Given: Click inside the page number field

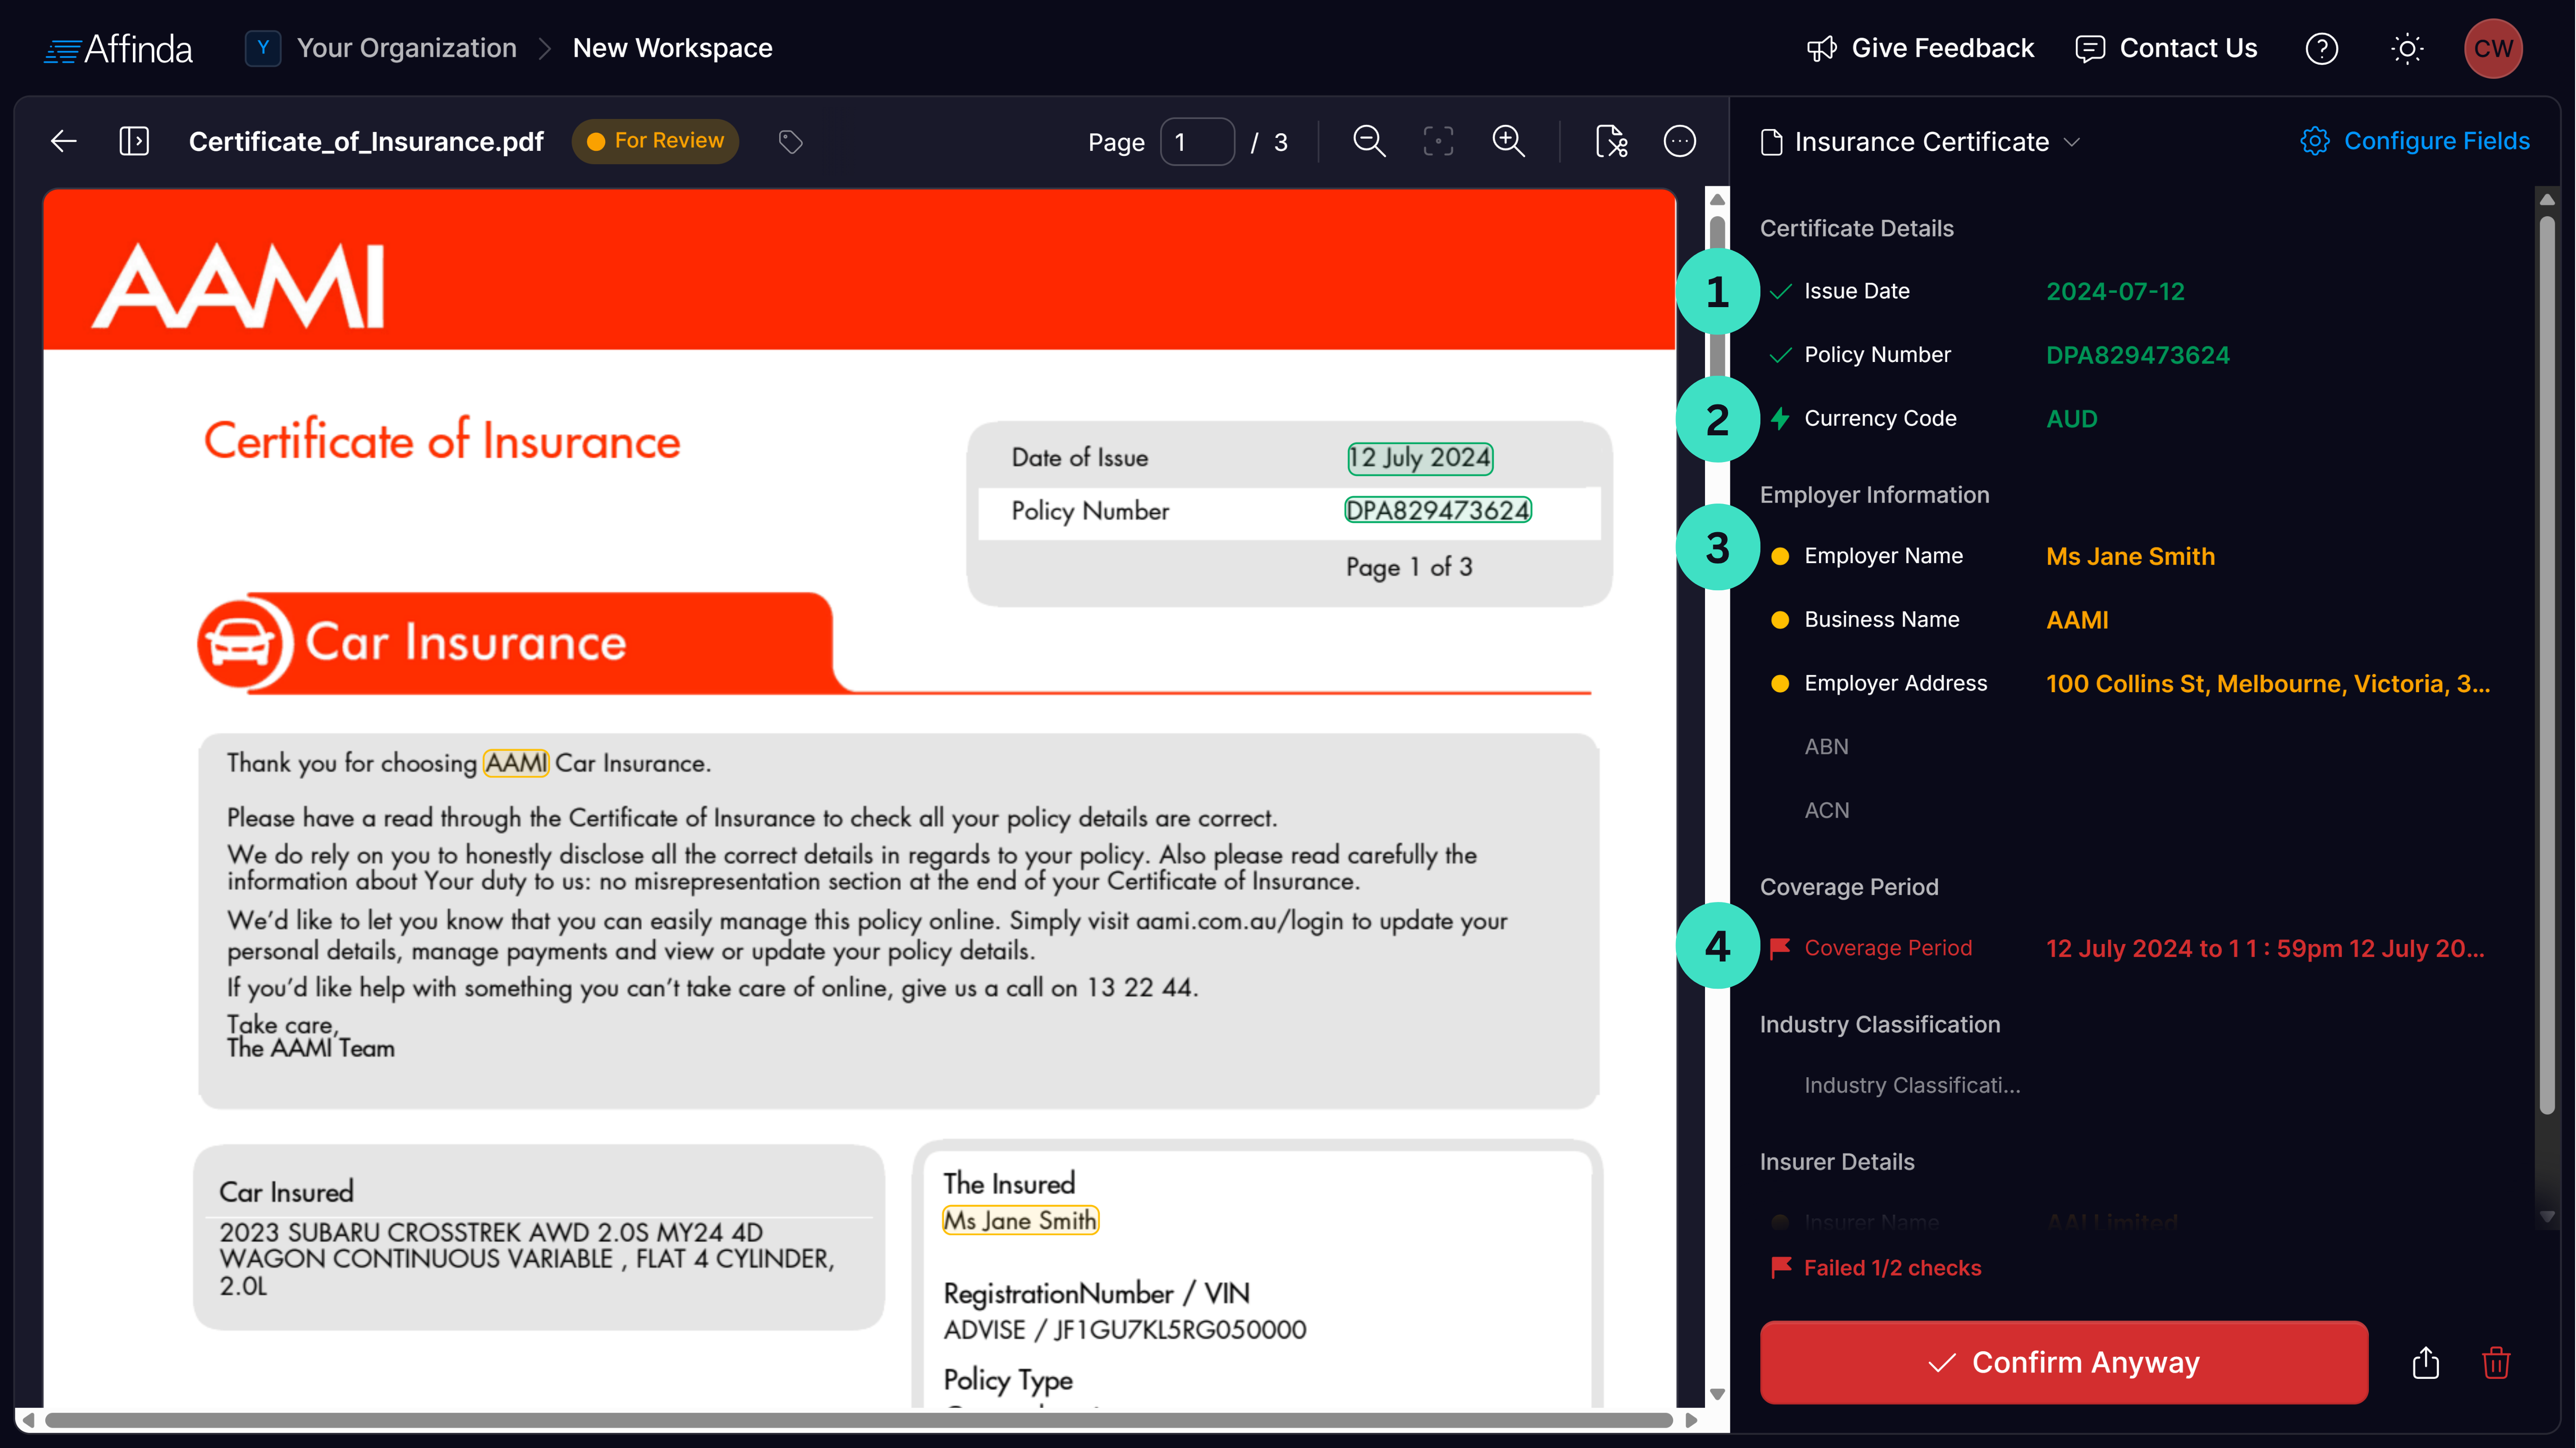Looking at the screenshot, I should tap(1197, 141).
